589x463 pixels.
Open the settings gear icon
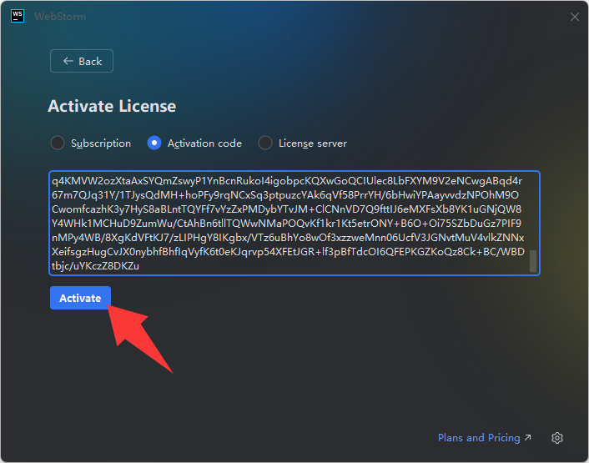[557, 438]
